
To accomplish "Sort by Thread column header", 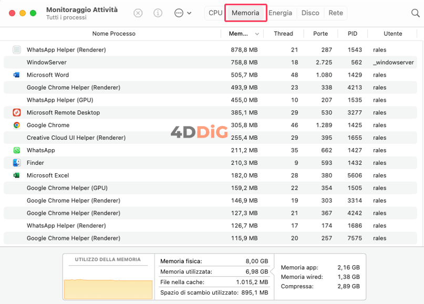I will (x=283, y=34).
